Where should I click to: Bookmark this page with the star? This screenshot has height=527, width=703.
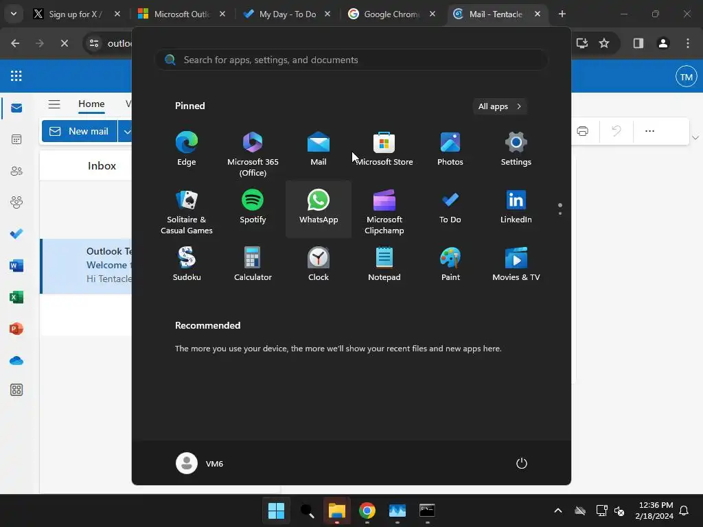click(604, 43)
